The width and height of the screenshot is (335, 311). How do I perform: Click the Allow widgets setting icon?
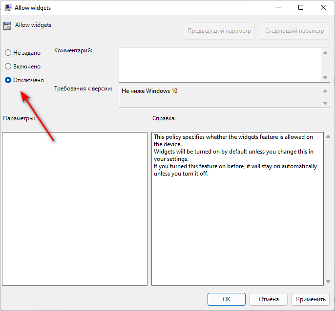(x=7, y=26)
